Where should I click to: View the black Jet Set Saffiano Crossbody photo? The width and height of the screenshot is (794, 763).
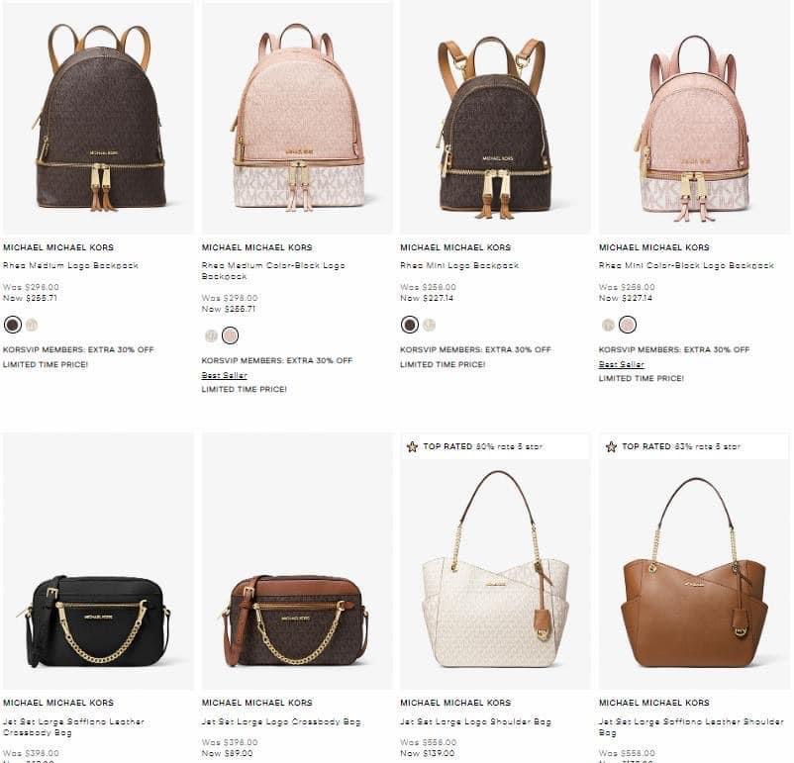click(98, 561)
